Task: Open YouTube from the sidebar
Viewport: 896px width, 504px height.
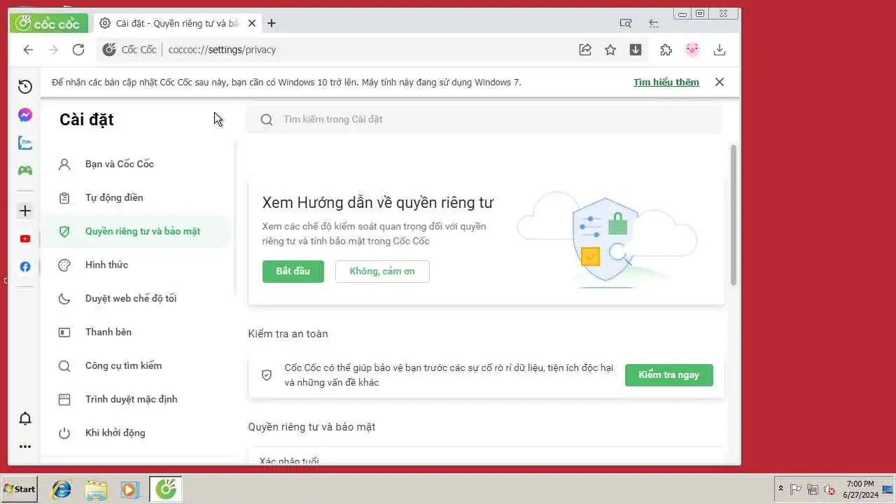Action: [25, 239]
